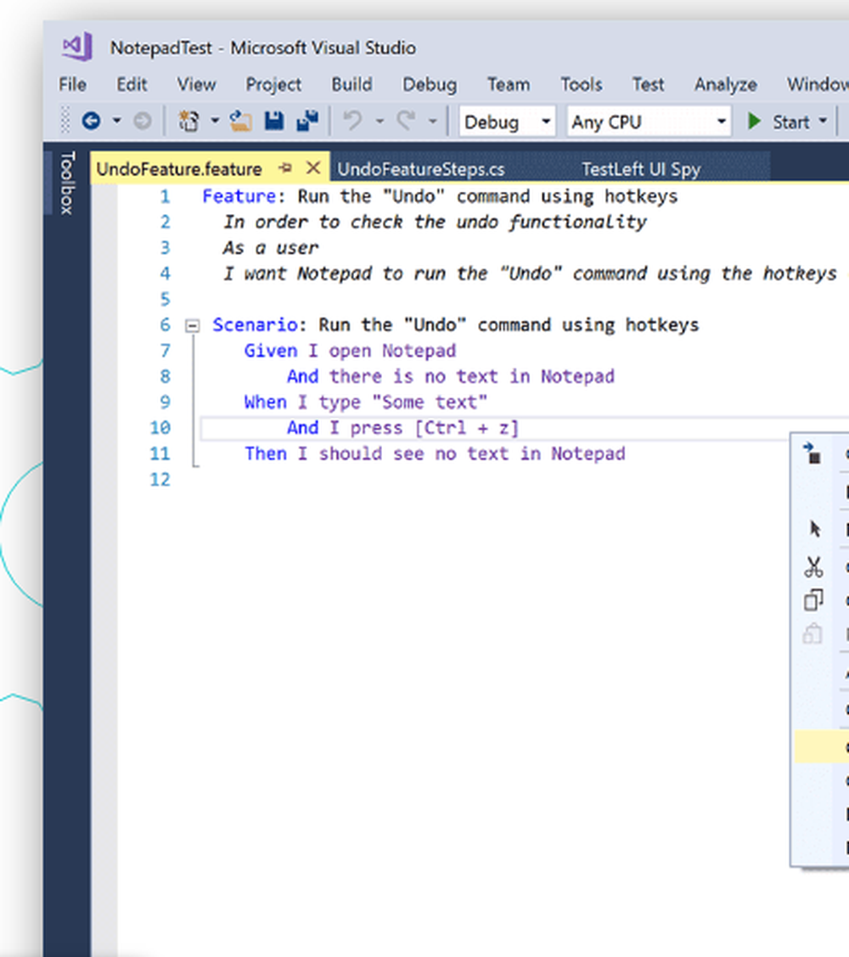Click the Save All toolbar icon
The height and width of the screenshot is (957, 849).
307,121
